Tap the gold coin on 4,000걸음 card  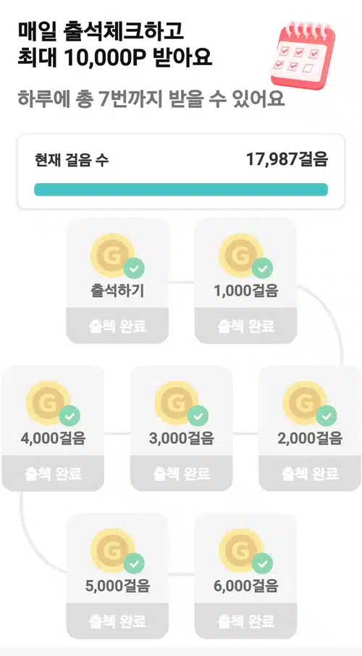48,403
